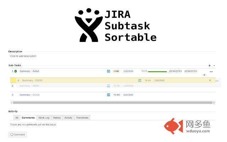Click the yellow drag handle of the DDDD row
Image resolution: width=227 pixels, height=142 pixels.
click(13, 81)
